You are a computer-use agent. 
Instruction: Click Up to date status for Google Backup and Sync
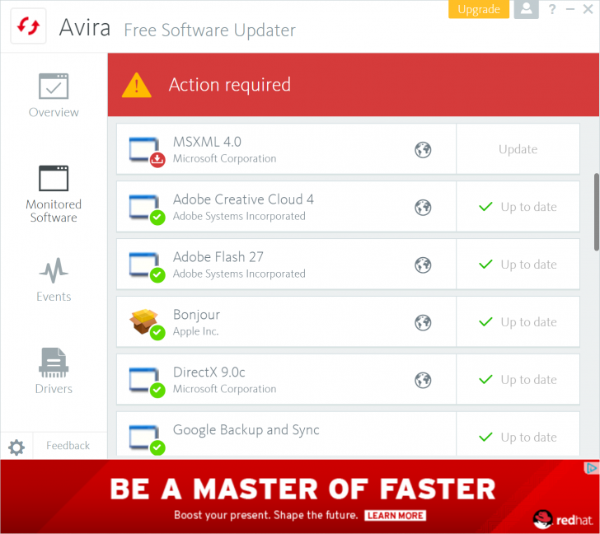[518, 438]
